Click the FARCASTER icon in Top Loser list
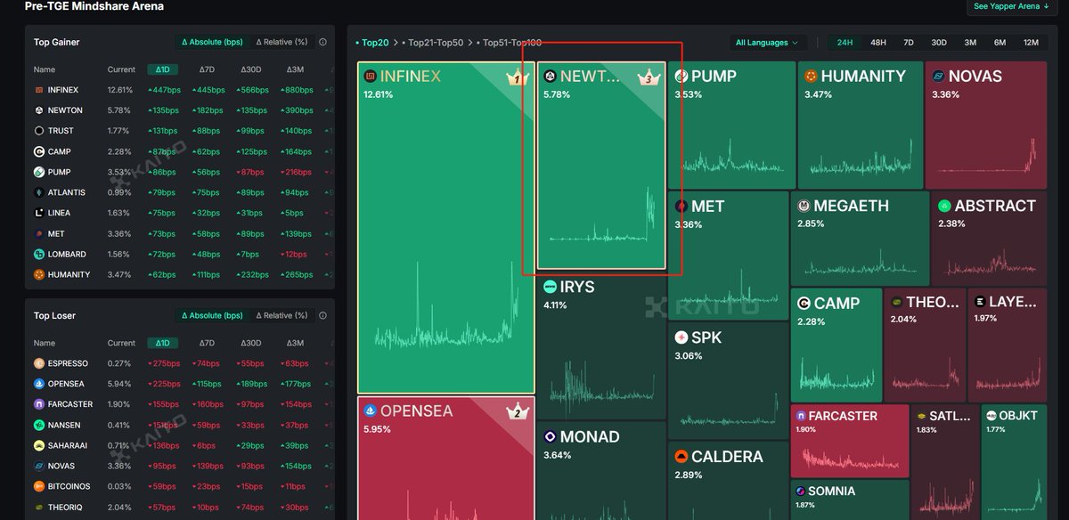This screenshot has height=520, width=1069. point(39,404)
